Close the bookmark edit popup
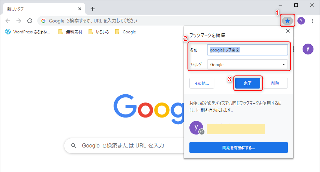This screenshot has height=172, width=320. pyautogui.click(x=288, y=31)
